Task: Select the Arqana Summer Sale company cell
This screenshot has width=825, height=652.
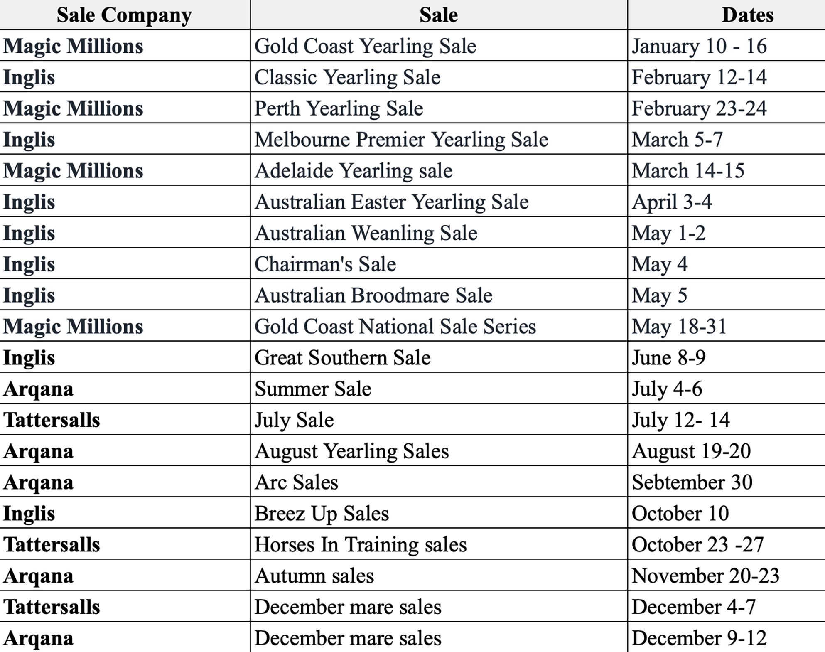Action: point(125,388)
